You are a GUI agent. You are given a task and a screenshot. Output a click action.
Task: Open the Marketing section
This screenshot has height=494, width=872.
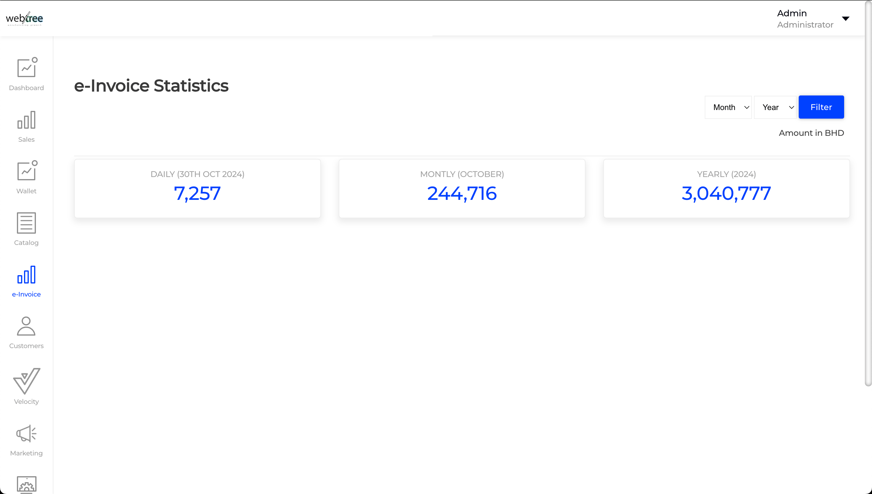pos(26,440)
